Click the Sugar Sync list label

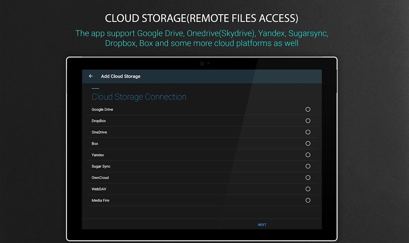pos(101,166)
